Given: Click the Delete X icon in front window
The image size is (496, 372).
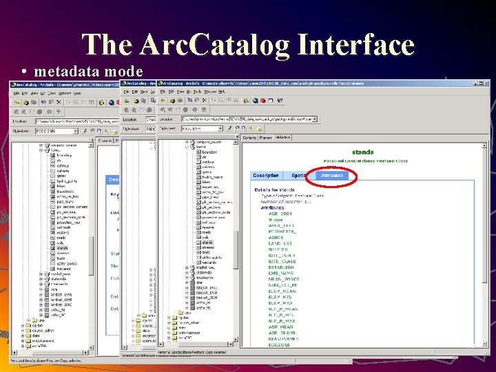Looking at the screenshot, I should tap(205, 101).
